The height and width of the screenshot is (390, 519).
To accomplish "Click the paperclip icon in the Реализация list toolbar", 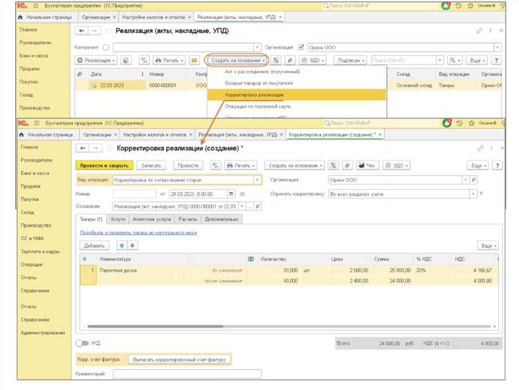I will tap(290, 60).
